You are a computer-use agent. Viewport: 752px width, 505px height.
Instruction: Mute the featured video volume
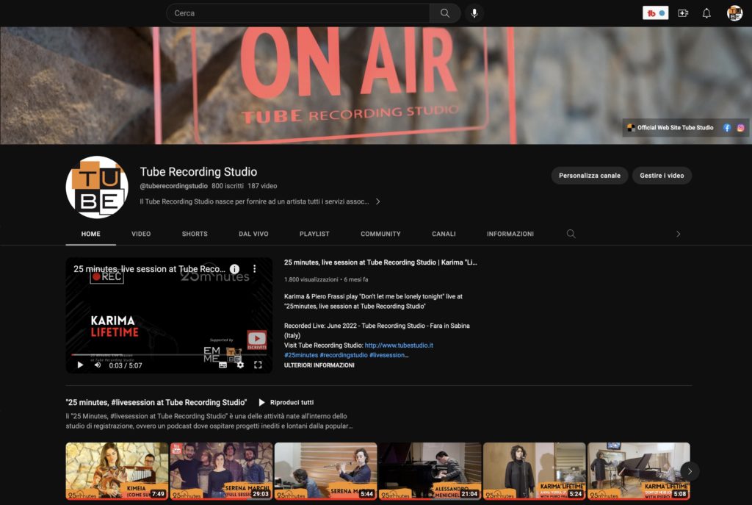pos(98,365)
